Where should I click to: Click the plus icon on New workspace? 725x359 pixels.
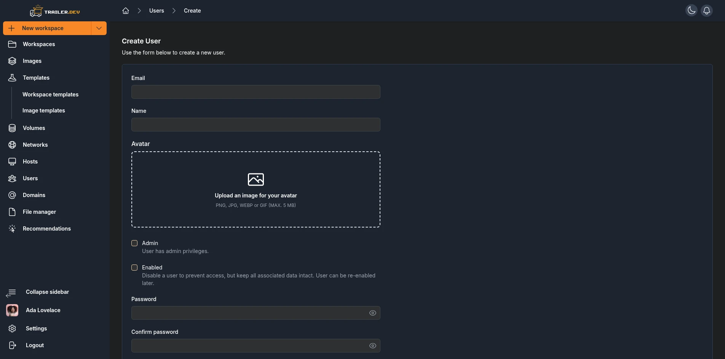click(11, 28)
